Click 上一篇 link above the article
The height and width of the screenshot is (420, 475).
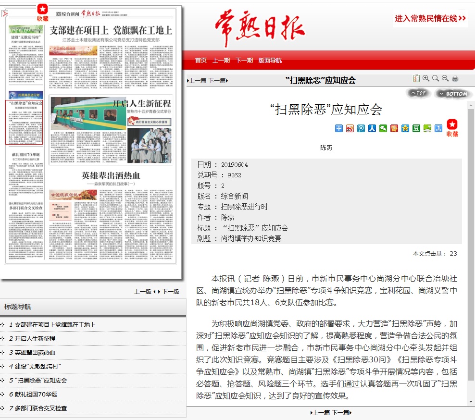[x=198, y=81]
